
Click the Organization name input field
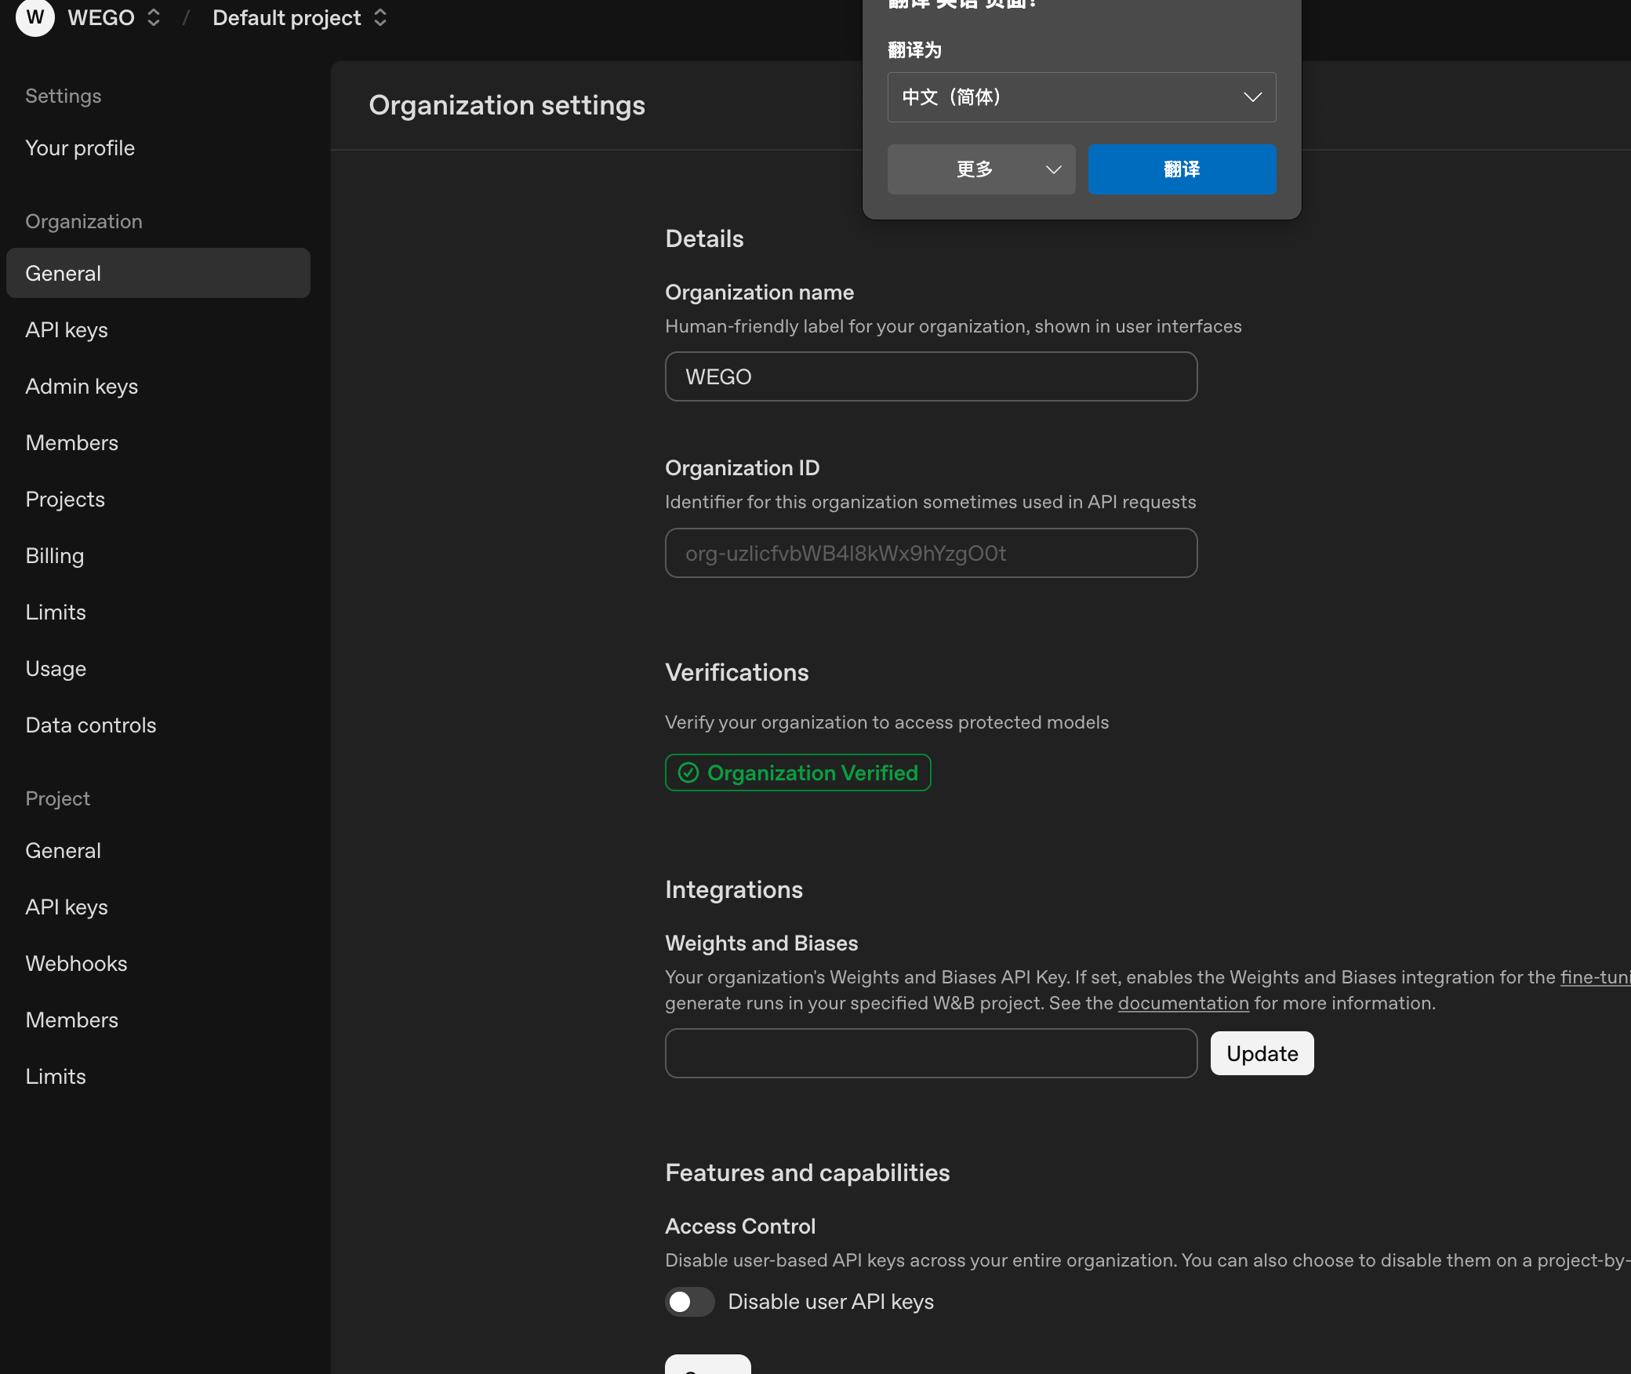[x=931, y=376]
